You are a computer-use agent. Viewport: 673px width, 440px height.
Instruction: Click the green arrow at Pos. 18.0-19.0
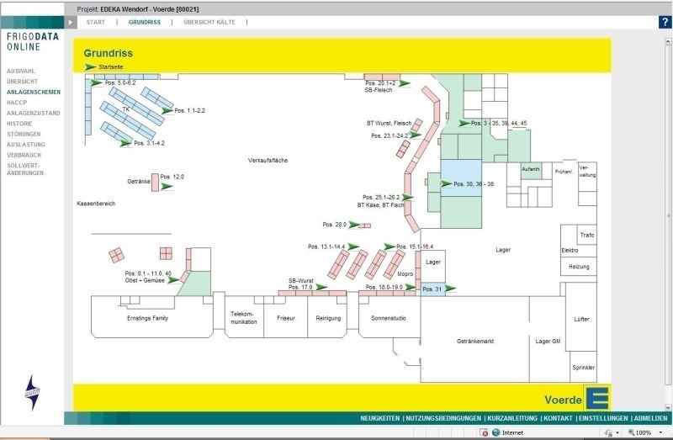411,287
